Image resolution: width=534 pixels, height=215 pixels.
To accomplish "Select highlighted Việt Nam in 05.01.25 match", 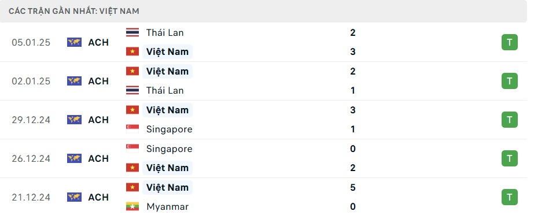I will pyautogui.click(x=167, y=51).
